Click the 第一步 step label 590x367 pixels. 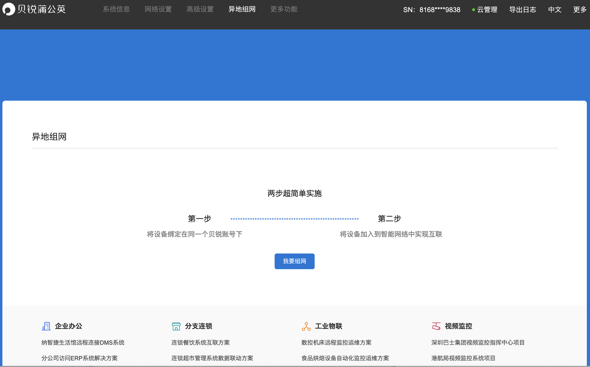pyautogui.click(x=200, y=219)
